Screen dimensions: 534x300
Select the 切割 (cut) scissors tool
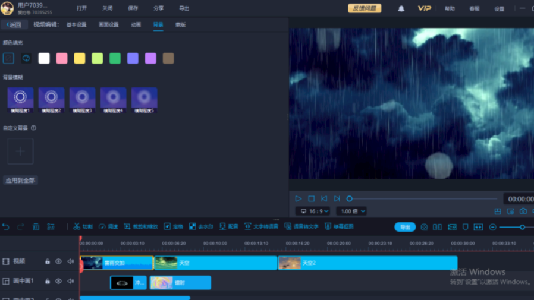point(83,227)
